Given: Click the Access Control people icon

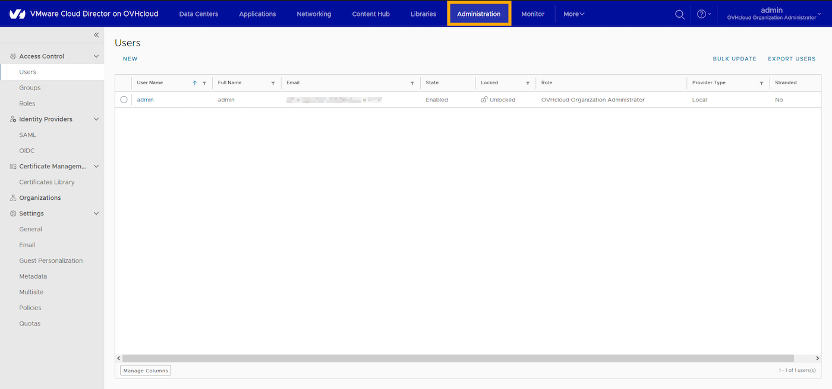Looking at the screenshot, I should [13, 56].
